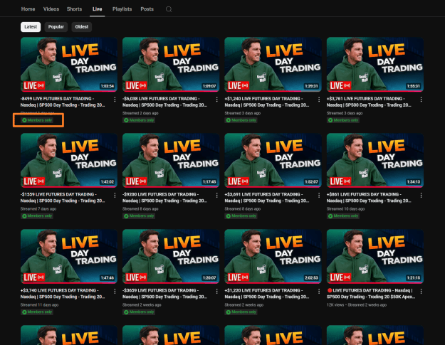Image resolution: width=445 pixels, height=345 pixels.
Task: Click Members only badge under -$9200 stream
Action: point(139,216)
